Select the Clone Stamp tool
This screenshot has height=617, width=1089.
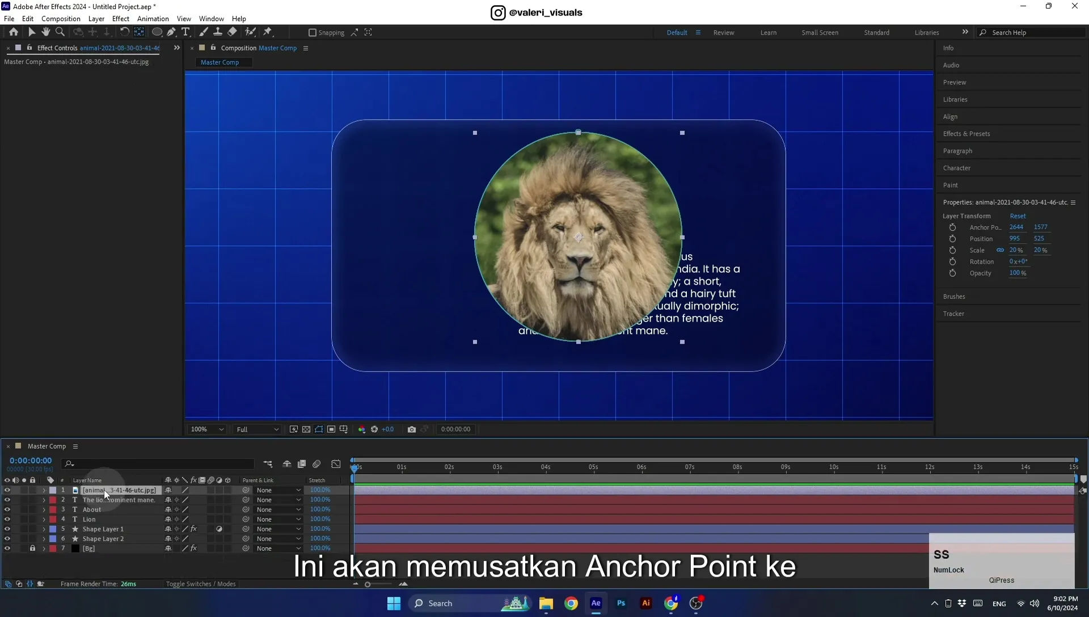217,32
